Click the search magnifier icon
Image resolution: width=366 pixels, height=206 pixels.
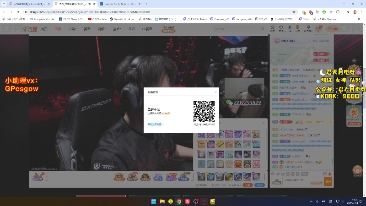[263, 29]
